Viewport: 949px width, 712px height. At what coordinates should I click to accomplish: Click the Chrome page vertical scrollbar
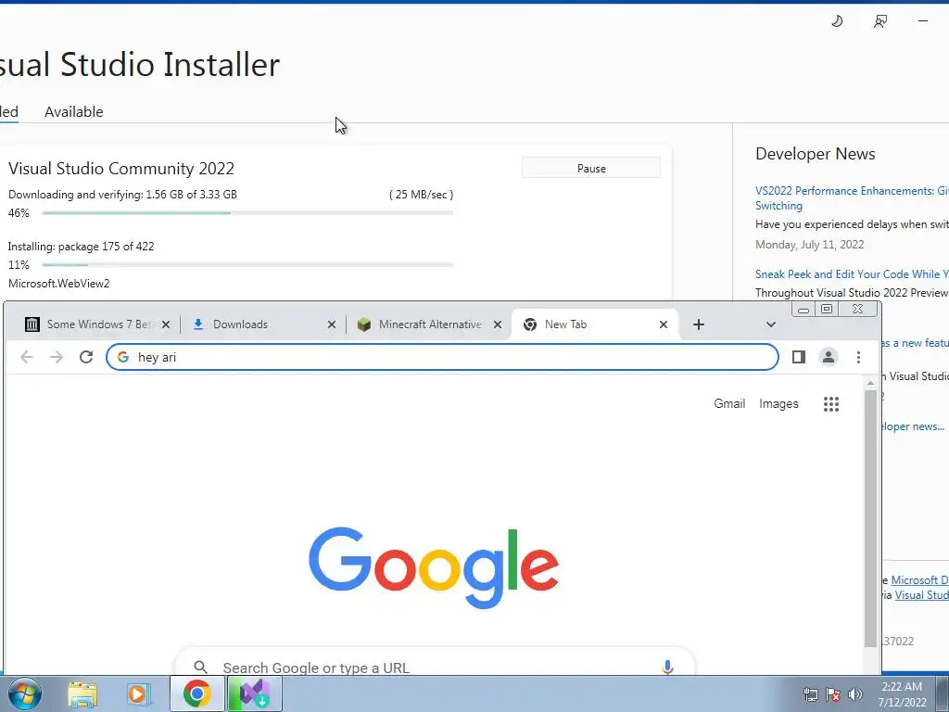click(870, 517)
